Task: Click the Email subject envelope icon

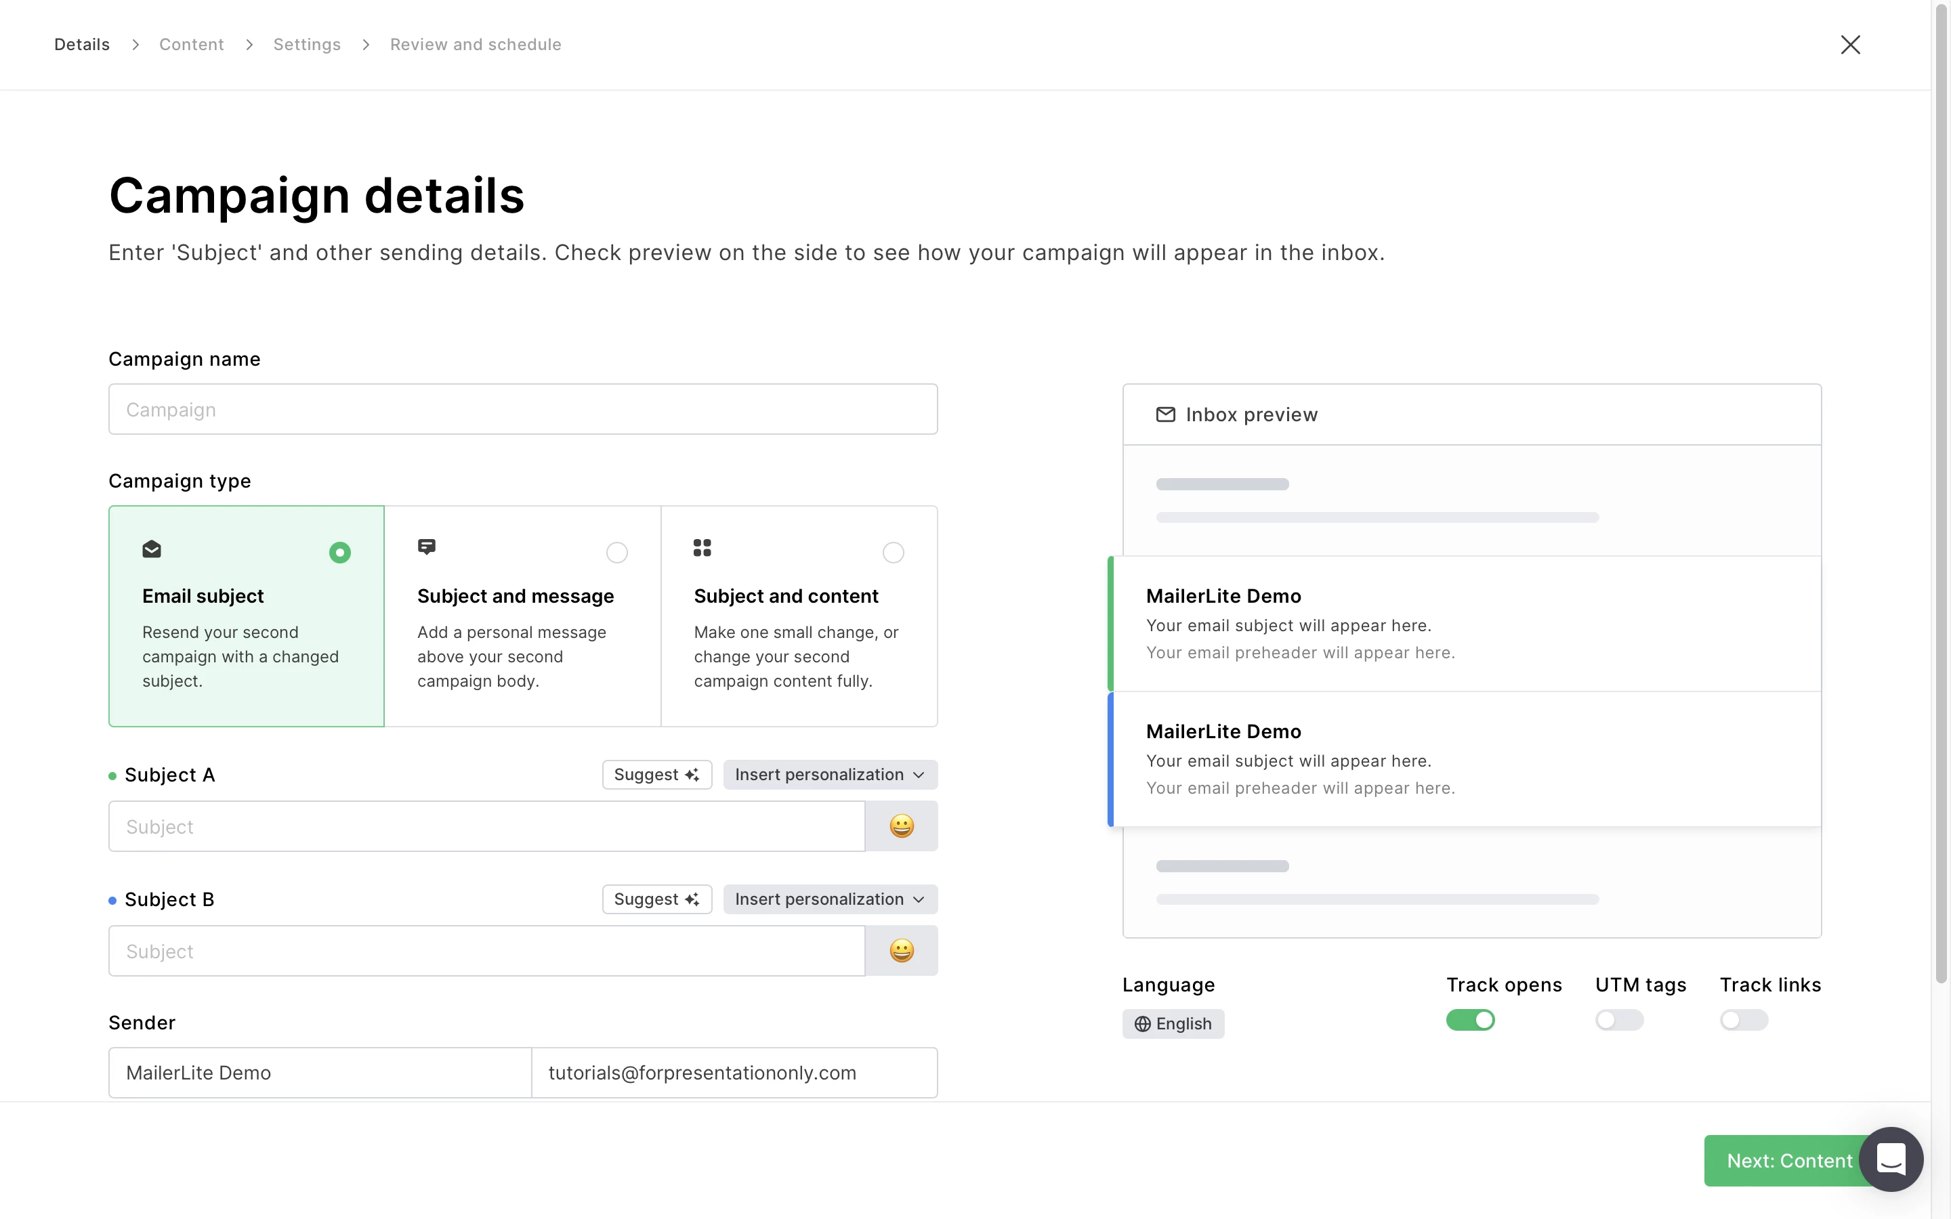Action: (x=152, y=550)
